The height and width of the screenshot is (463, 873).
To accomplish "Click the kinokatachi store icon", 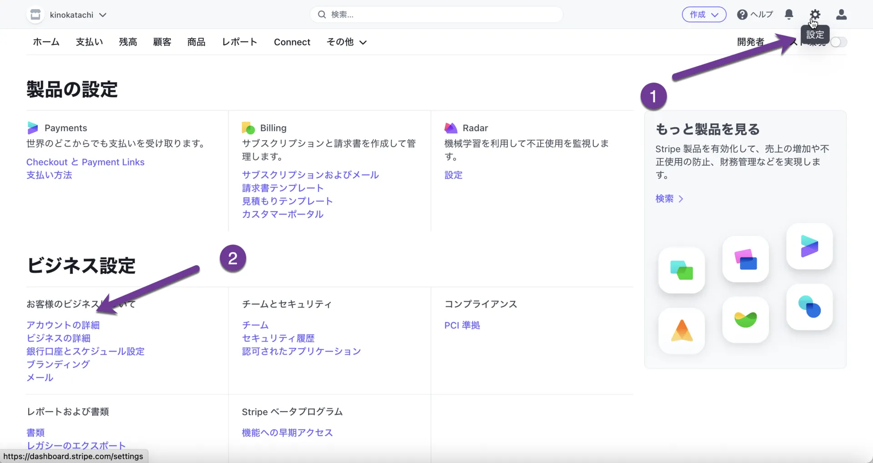I will coord(35,15).
